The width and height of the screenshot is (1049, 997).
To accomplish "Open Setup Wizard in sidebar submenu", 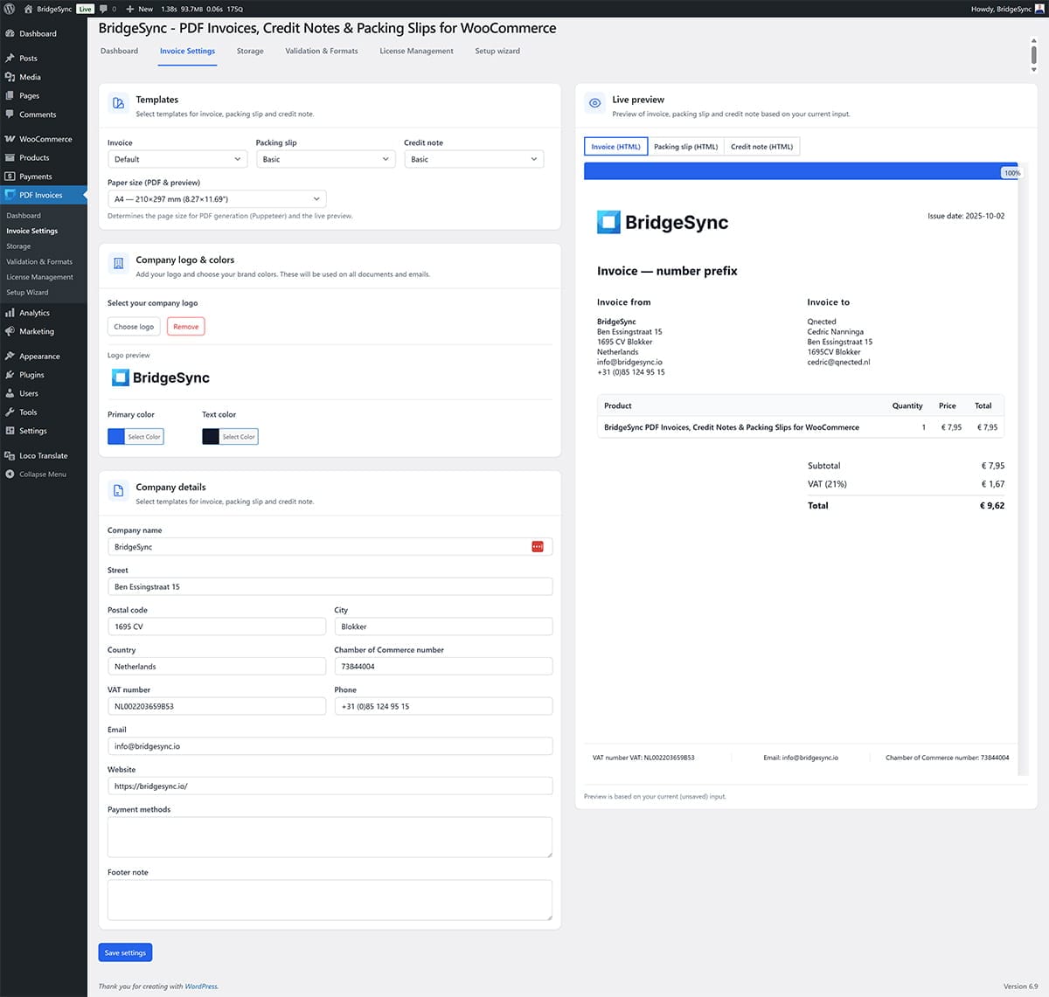I will point(27,292).
